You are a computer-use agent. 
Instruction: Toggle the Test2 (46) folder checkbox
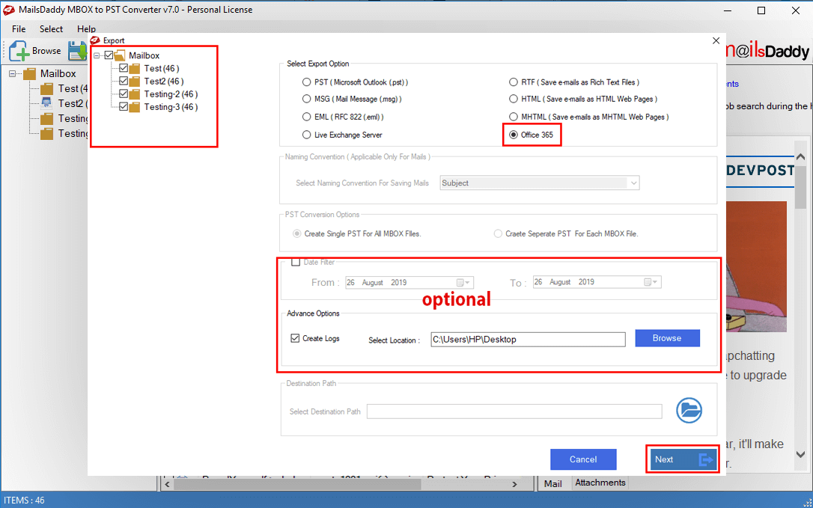coord(124,82)
